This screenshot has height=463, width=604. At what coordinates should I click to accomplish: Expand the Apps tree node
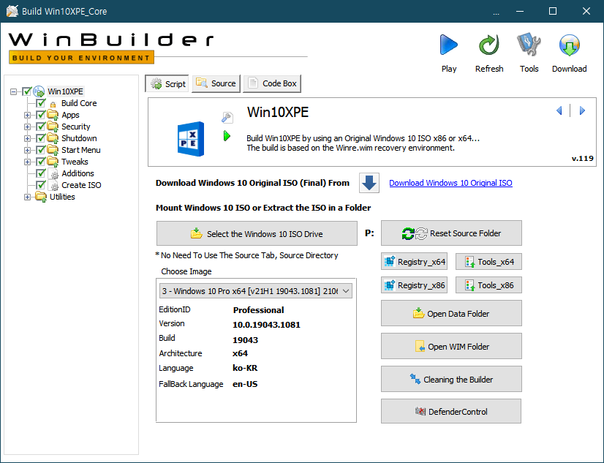tap(27, 115)
